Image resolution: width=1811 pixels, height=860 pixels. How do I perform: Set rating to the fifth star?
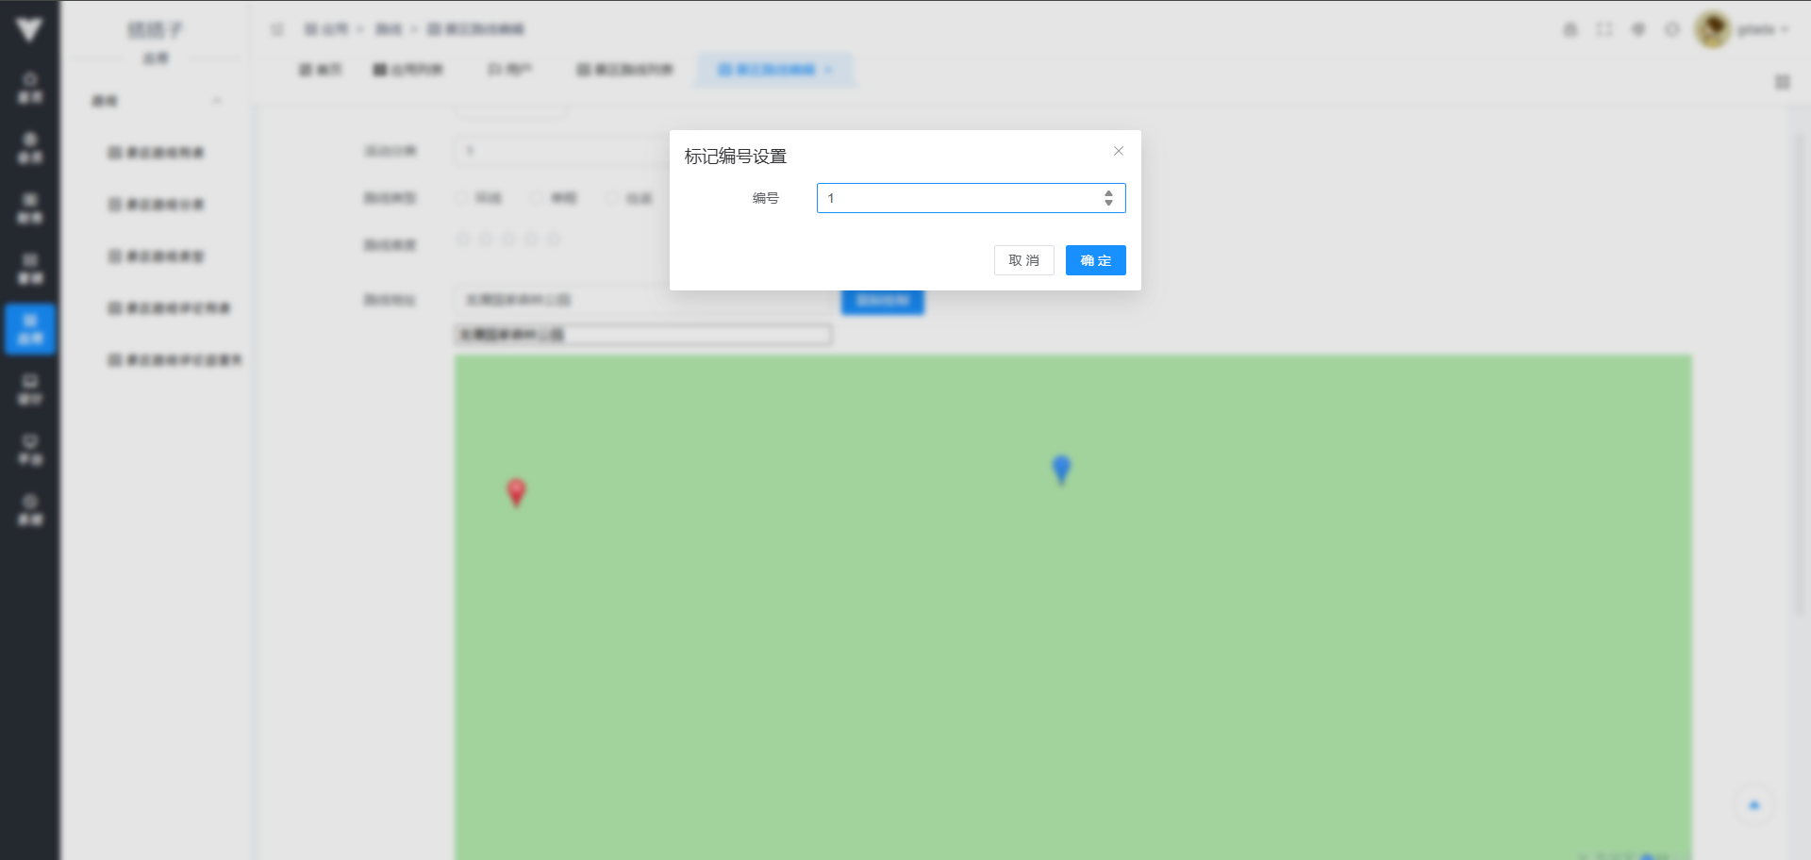click(554, 240)
